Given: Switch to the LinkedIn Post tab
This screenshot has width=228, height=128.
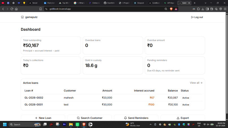Looking at the screenshot, I should tap(50, 3).
